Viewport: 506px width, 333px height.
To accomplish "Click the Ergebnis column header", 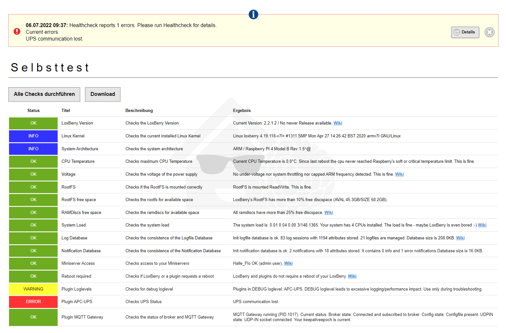I will pos(242,111).
